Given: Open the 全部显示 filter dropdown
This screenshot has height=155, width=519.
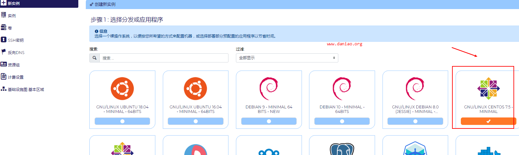Looking at the screenshot, I should [287, 58].
